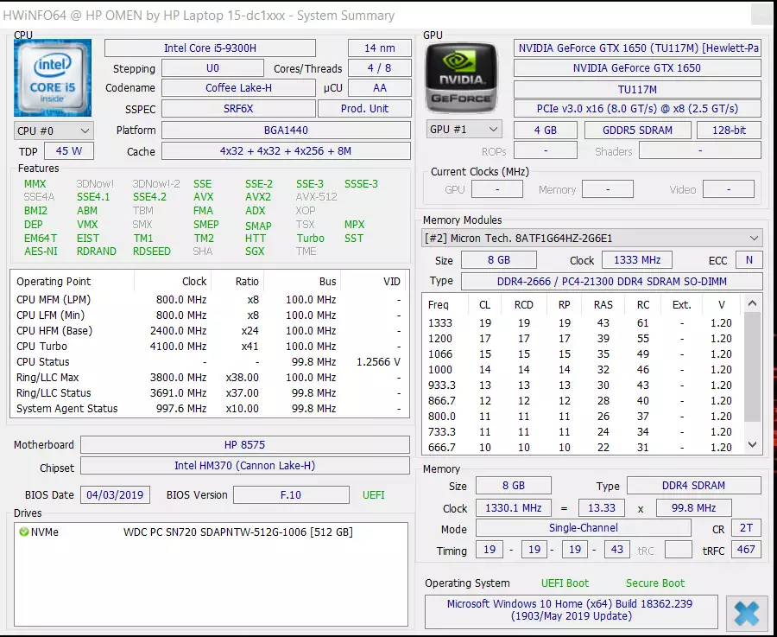Click the Platform BGA1440 field
The width and height of the screenshot is (777, 637).
[x=286, y=130]
